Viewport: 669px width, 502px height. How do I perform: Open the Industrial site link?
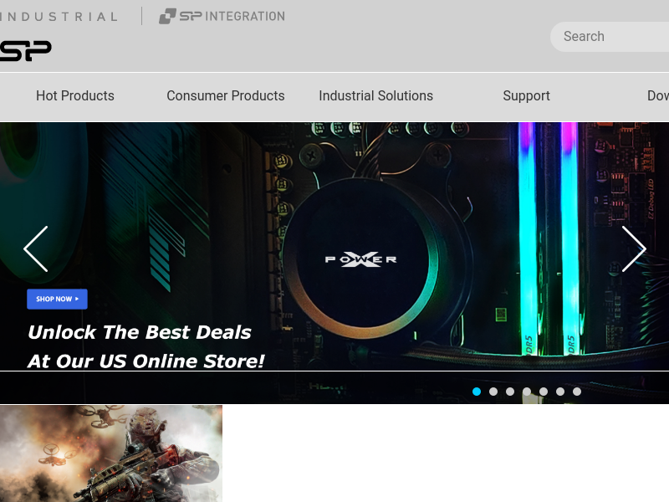pos(59,17)
